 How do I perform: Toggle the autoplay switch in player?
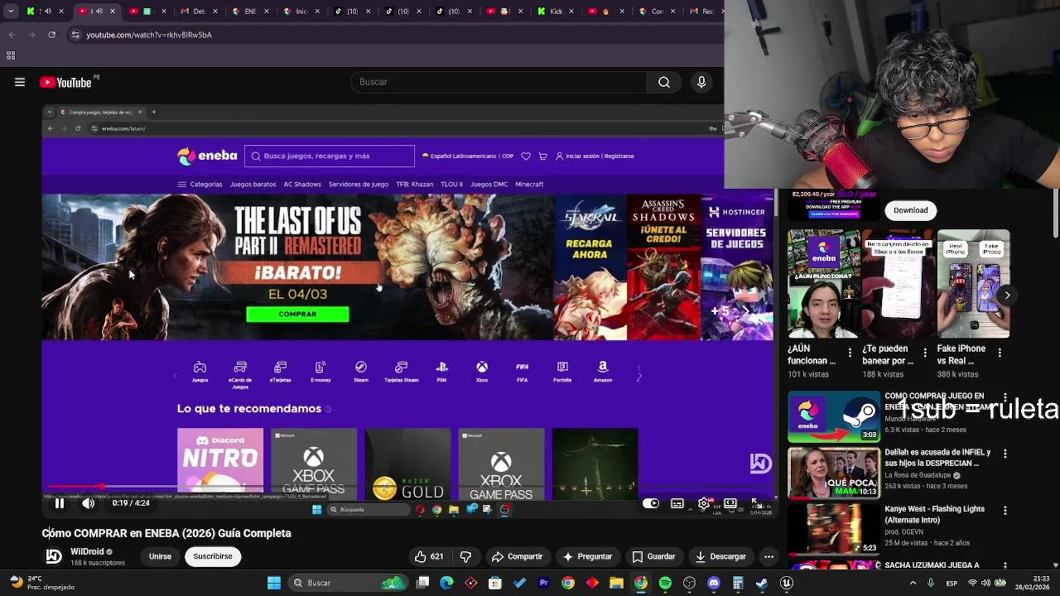(651, 503)
